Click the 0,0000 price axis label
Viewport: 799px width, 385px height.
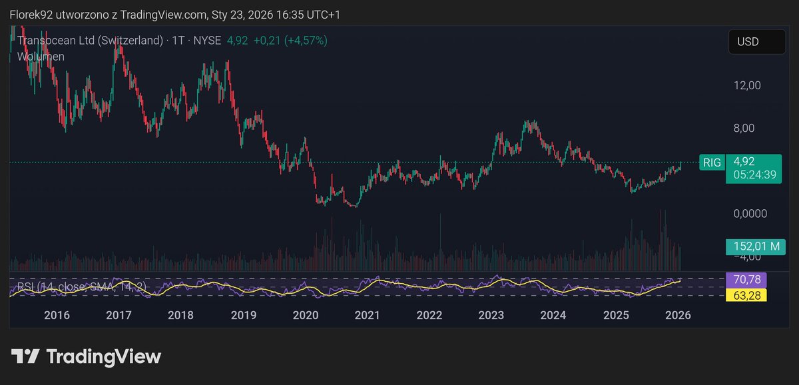click(749, 214)
